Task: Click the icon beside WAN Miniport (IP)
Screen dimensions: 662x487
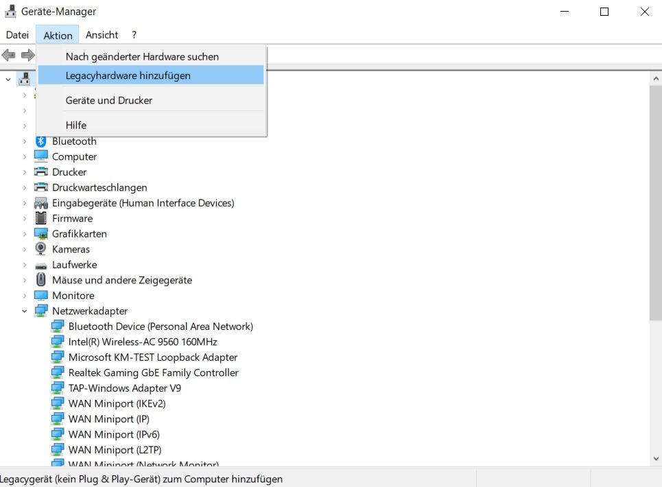Action: [58, 419]
